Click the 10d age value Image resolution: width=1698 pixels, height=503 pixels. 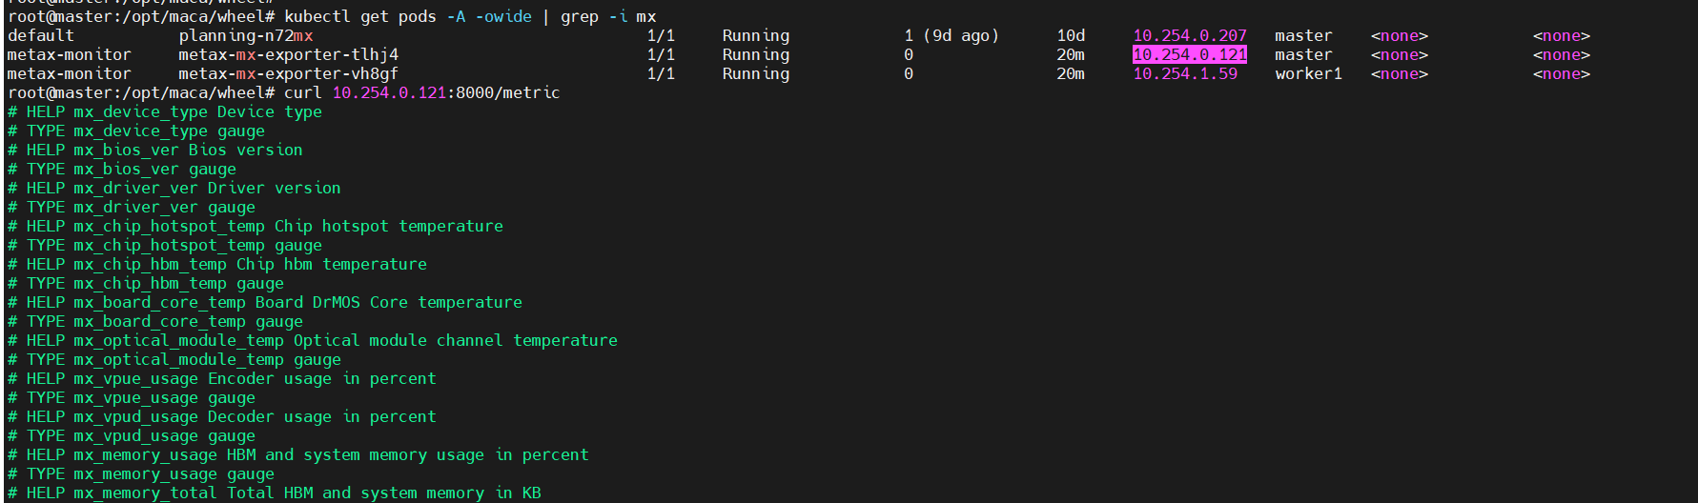(1070, 35)
